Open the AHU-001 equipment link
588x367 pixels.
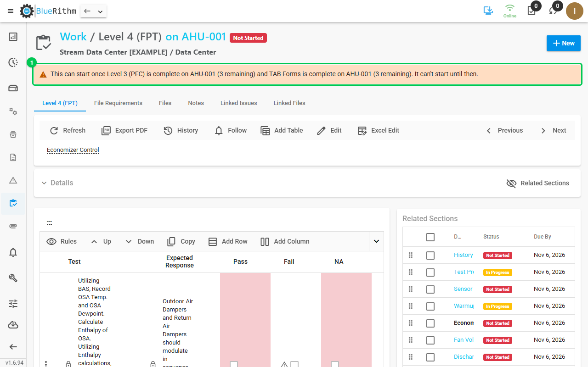click(x=204, y=37)
